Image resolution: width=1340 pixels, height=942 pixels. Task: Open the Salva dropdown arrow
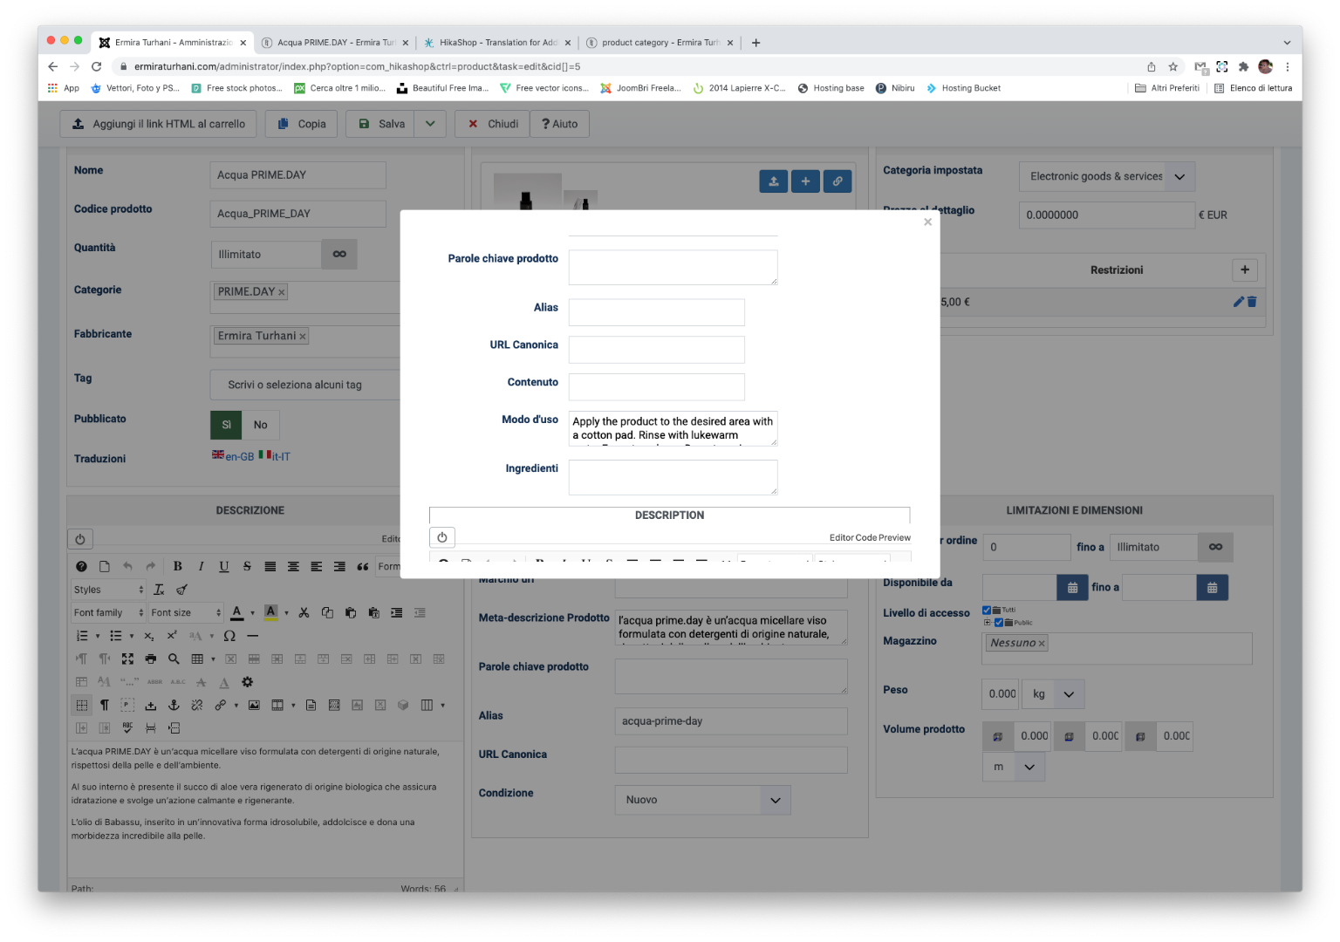click(x=430, y=124)
